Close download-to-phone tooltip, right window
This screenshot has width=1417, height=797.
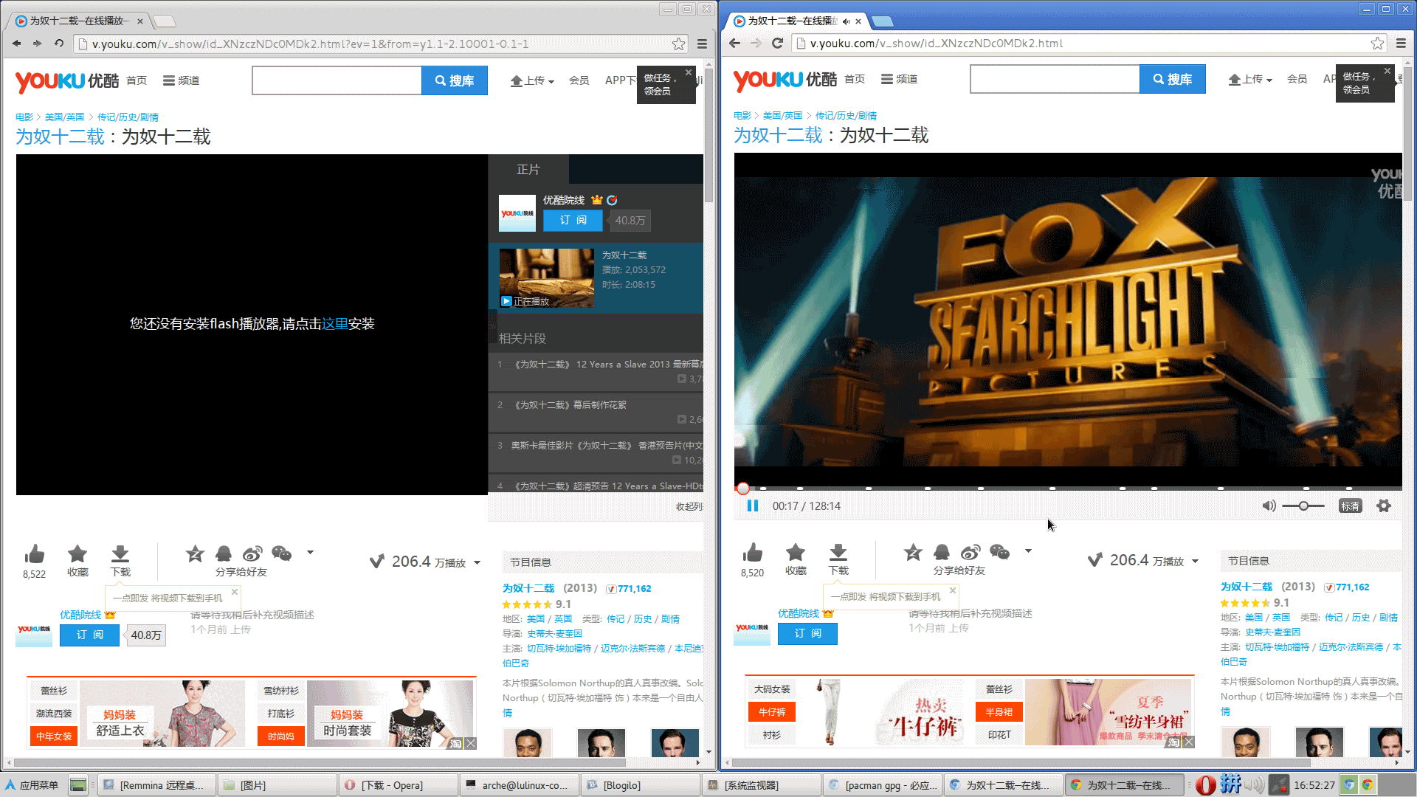pyautogui.click(x=953, y=590)
